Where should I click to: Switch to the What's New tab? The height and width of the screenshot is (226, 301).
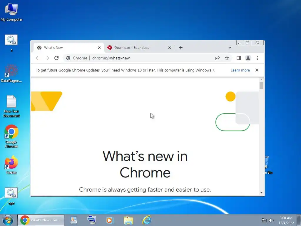coord(68,48)
